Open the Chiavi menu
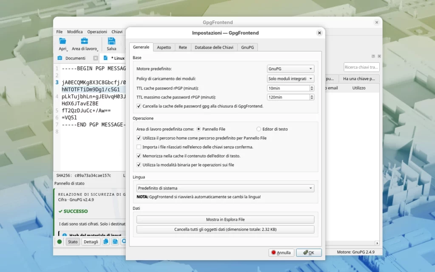Viewport: 435px width, 272px height. click(117, 32)
